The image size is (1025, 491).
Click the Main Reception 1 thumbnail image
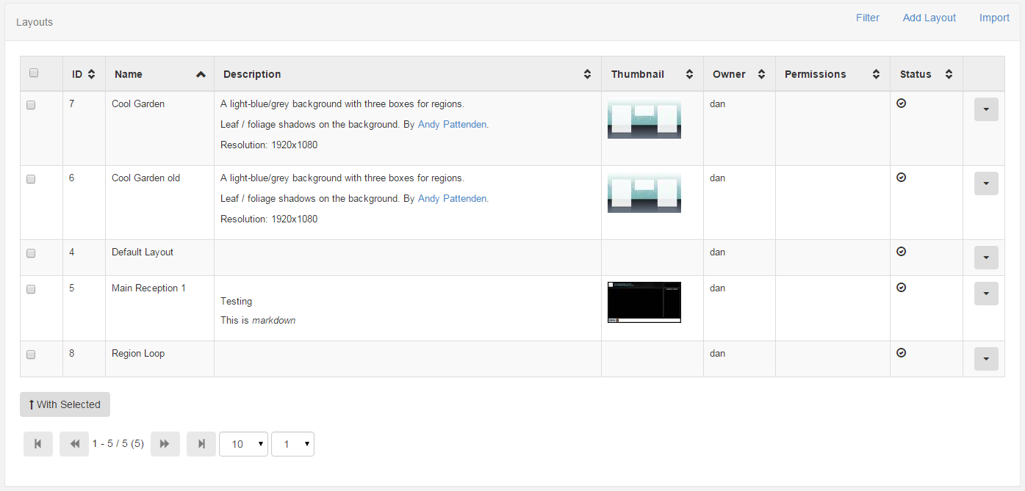coord(644,302)
